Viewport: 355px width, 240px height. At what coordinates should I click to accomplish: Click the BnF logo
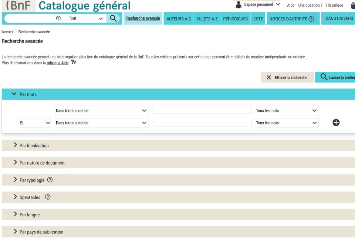click(x=18, y=6)
